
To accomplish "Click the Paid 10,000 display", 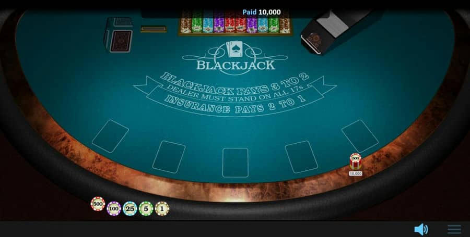I will pos(262,12).
